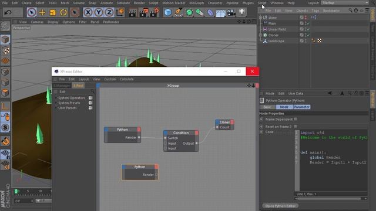This screenshot has width=376, height=211.
Task: Activate the Scale tool
Action: tap(53, 12)
